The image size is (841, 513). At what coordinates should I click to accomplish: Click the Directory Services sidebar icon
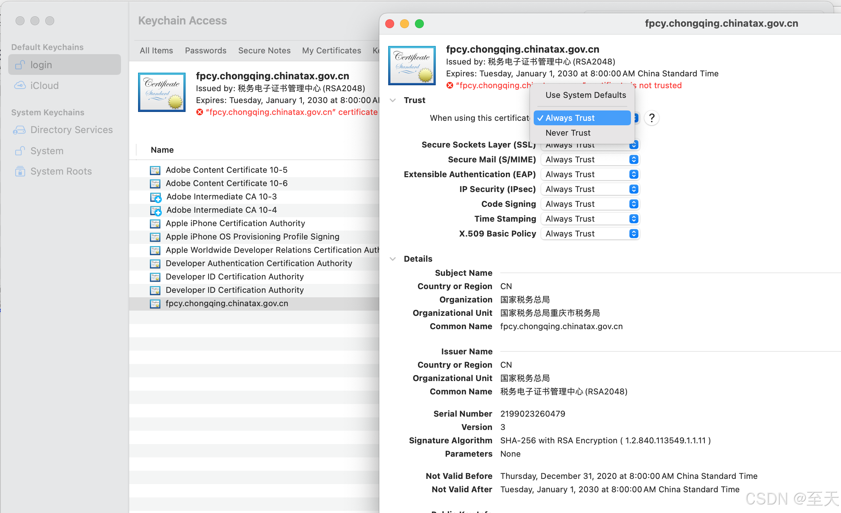[x=19, y=130]
